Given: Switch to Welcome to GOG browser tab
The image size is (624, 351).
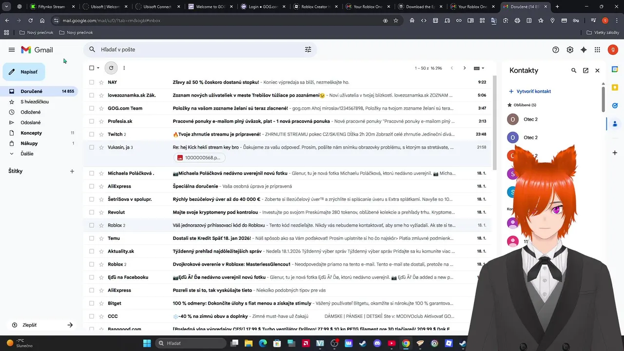Looking at the screenshot, I should click(210, 7).
